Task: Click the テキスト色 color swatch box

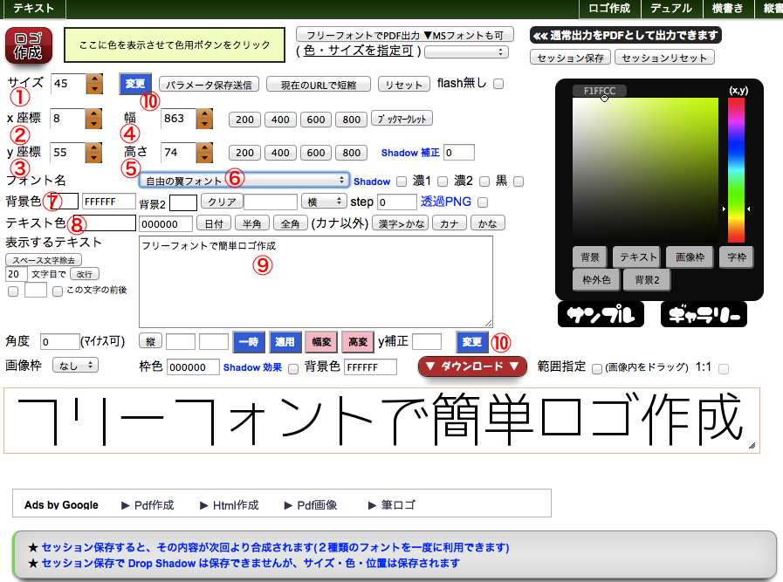Action: coord(105,223)
